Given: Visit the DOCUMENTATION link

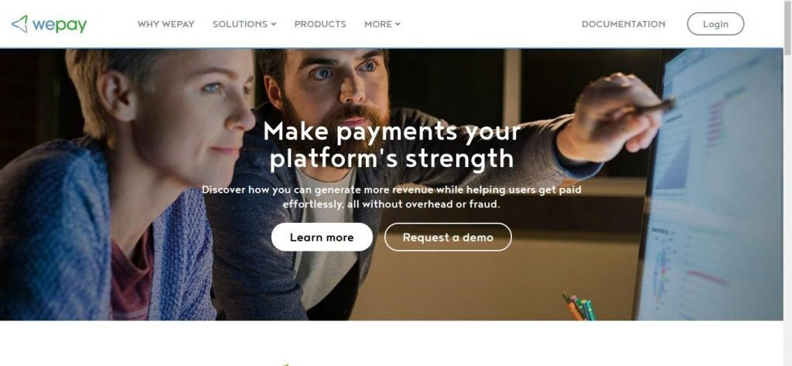Looking at the screenshot, I should click(623, 24).
